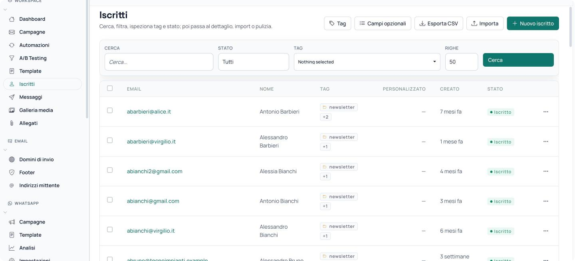The height and width of the screenshot is (261, 575).
Task: Open subscriber abianchi@gmail.com
Action: 153,201
